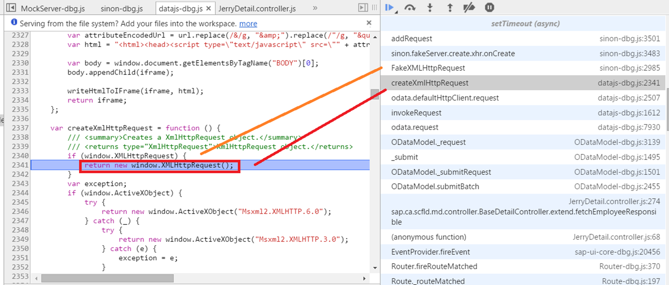The image size is (669, 285).
Task: Deactivate breakpoints
Action: pos(469,7)
